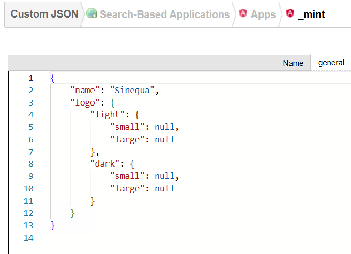Click null value on line 6
The height and width of the screenshot is (254, 351).
(164, 139)
